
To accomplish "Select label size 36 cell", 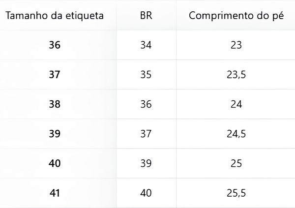I will point(55,45).
